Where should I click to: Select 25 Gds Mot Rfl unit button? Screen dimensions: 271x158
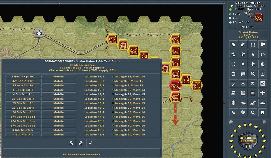tap(23, 103)
